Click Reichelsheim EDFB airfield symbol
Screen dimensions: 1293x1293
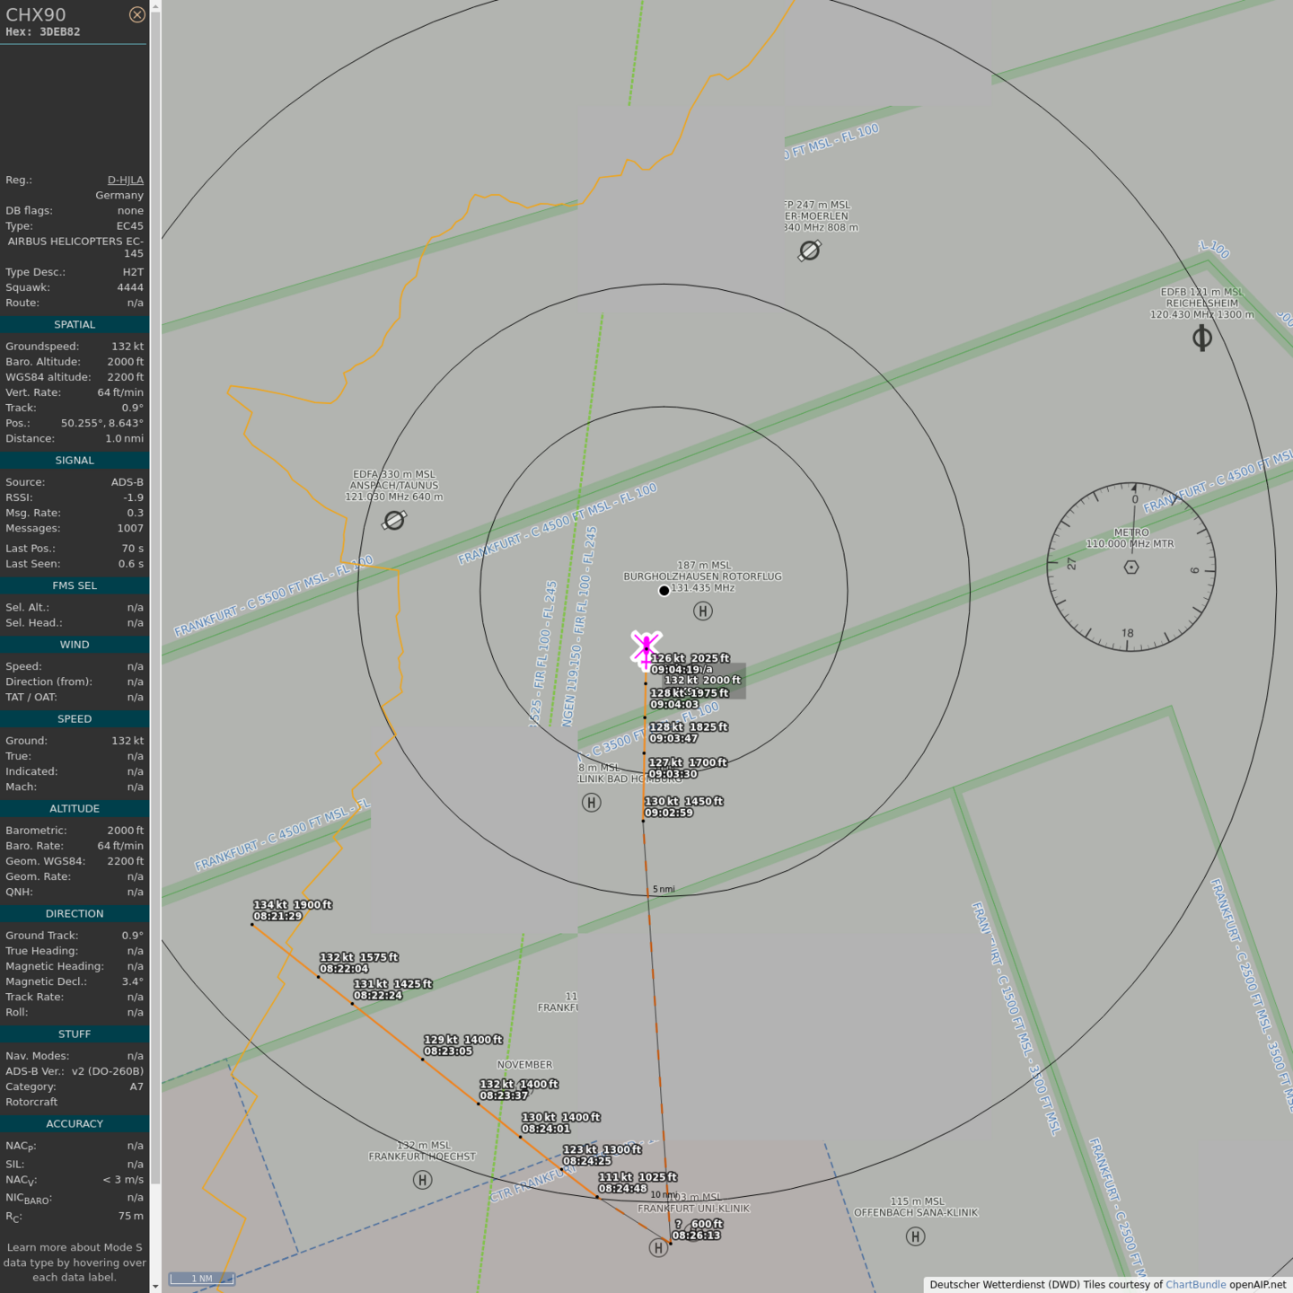pos(1201,338)
